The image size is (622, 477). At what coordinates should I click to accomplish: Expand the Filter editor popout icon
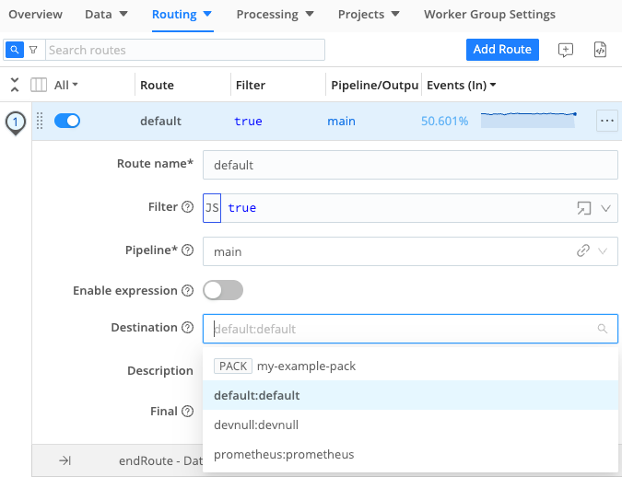click(583, 208)
